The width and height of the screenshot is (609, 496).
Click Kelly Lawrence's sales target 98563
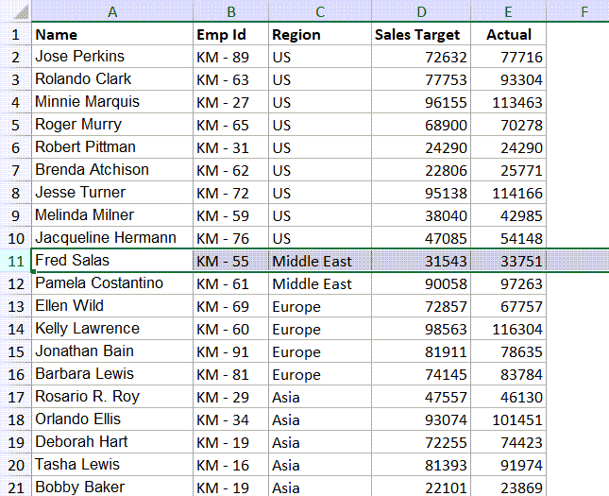click(420, 329)
